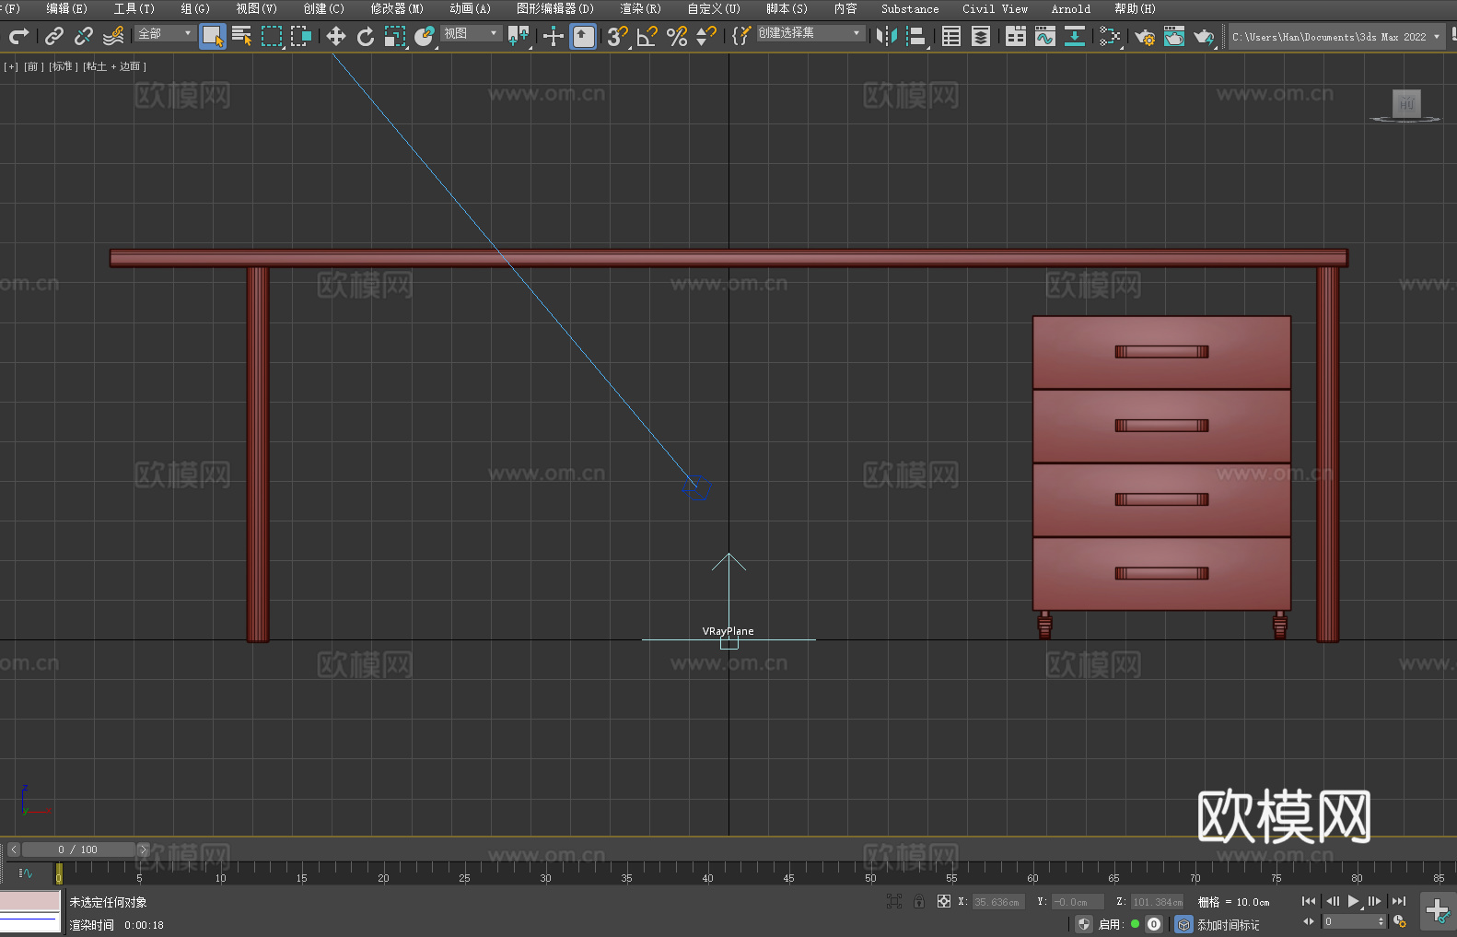Viewport: 1457px width, 937px height.
Task: Open the 编辑(E) menu
Action: coord(67,8)
